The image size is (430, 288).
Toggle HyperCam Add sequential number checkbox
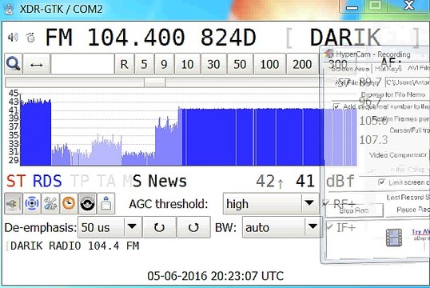[x=336, y=106]
